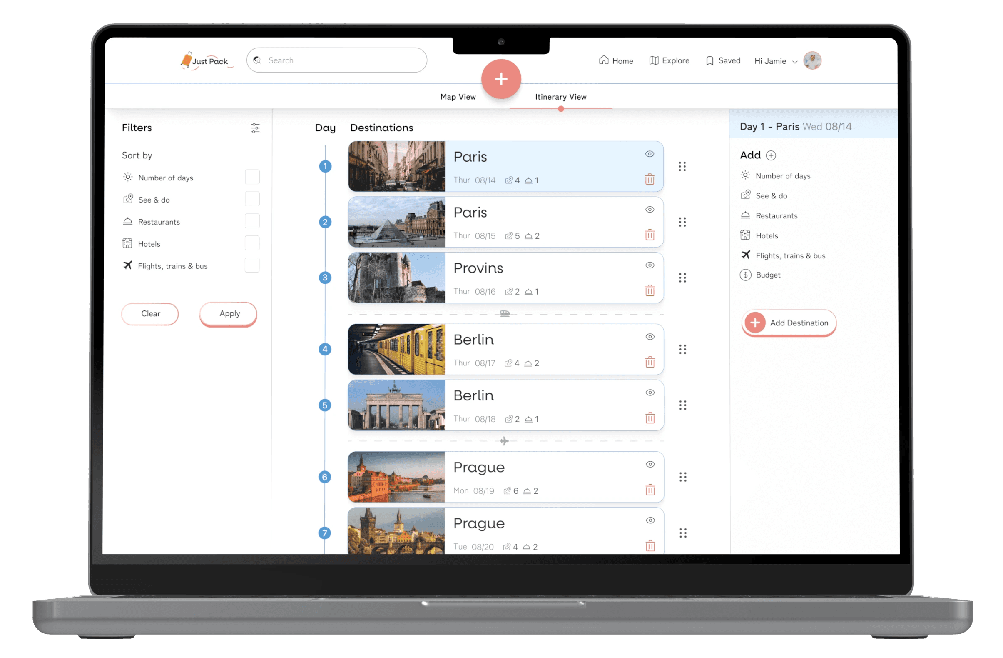
Task: Open Explore from the top navigation
Action: 669,60
